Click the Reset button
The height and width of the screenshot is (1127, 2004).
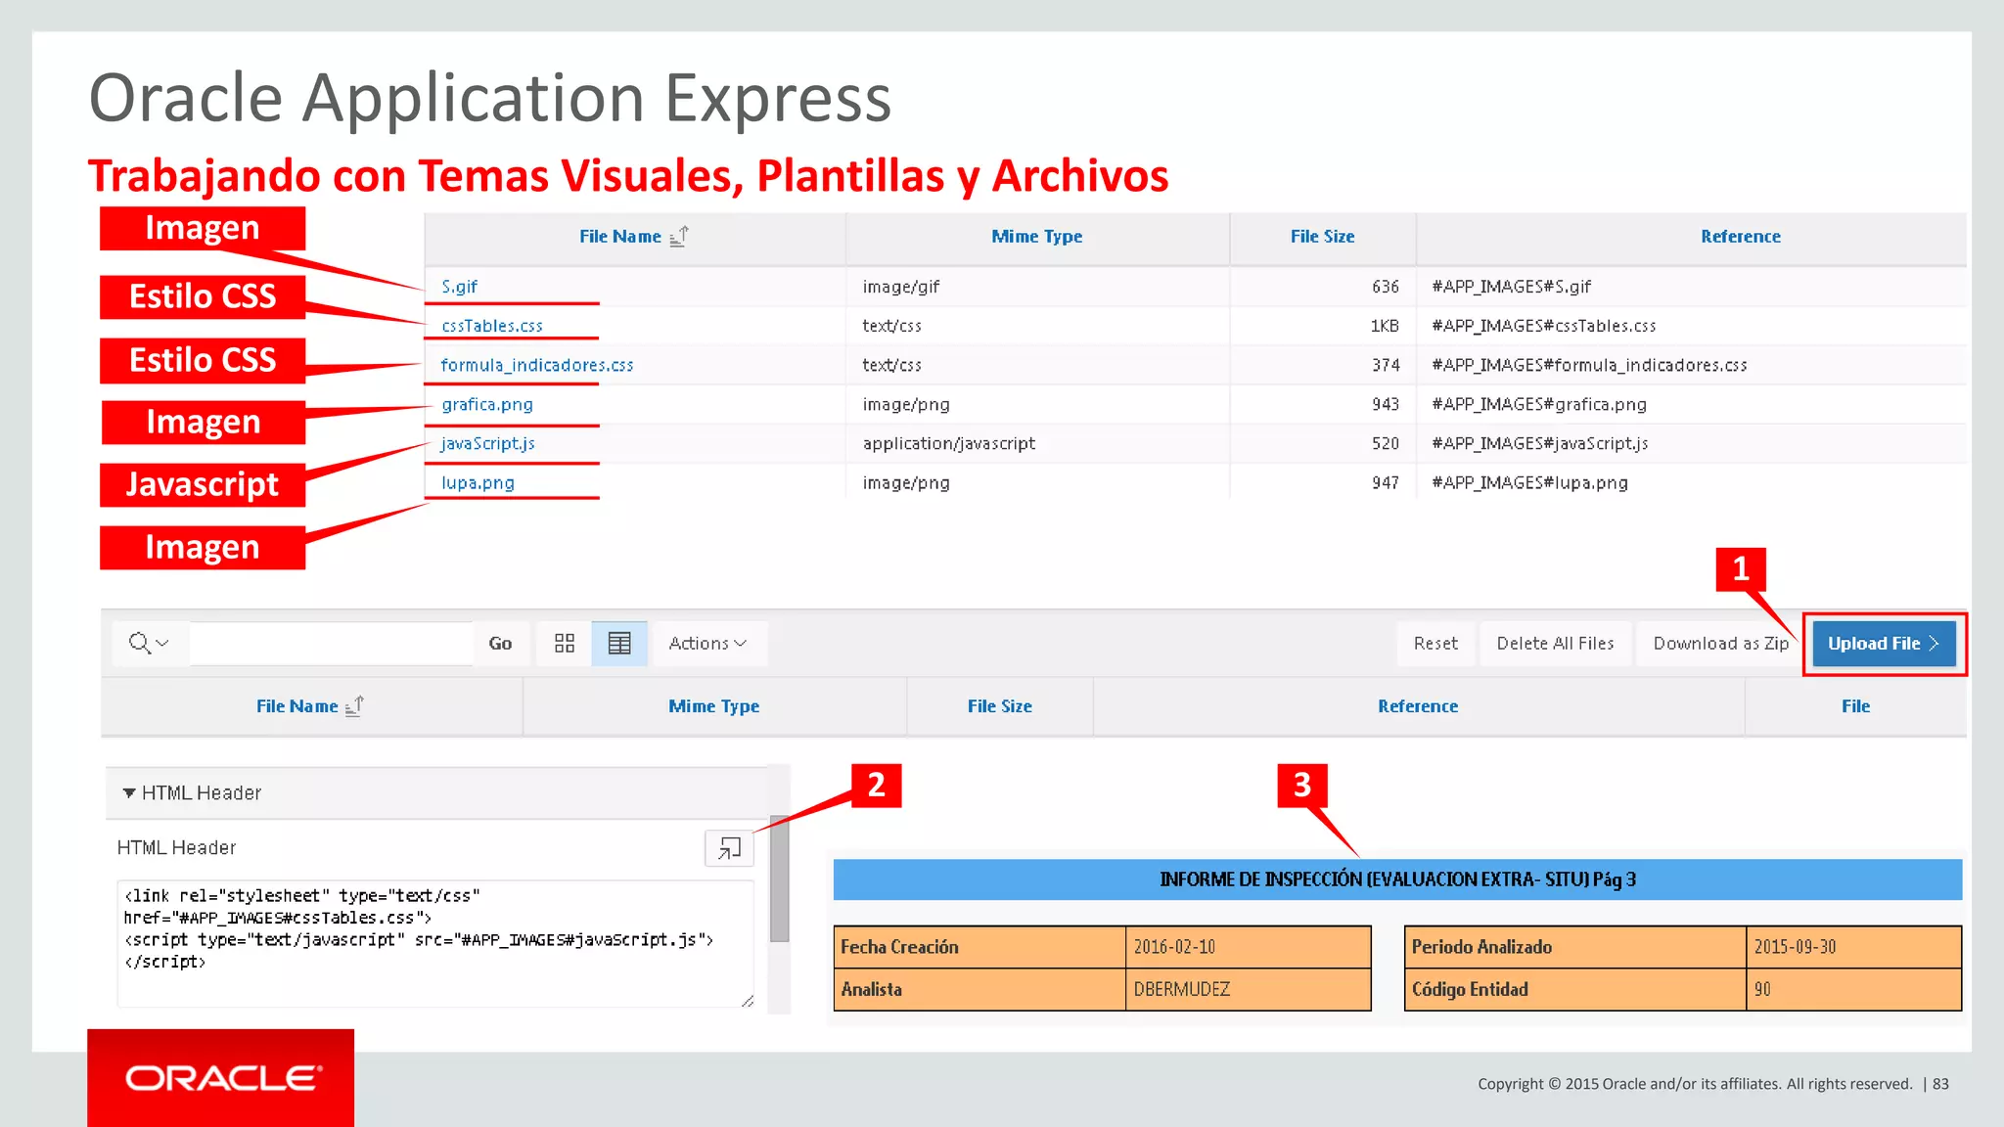(1435, 643)
